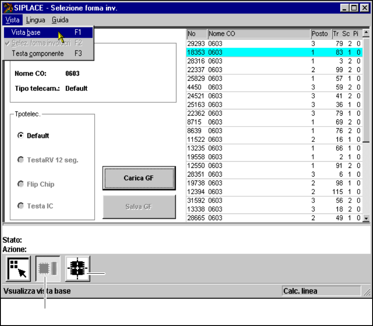Maximize the SIPLACE window
373x326 pixels.
(354, 8)
